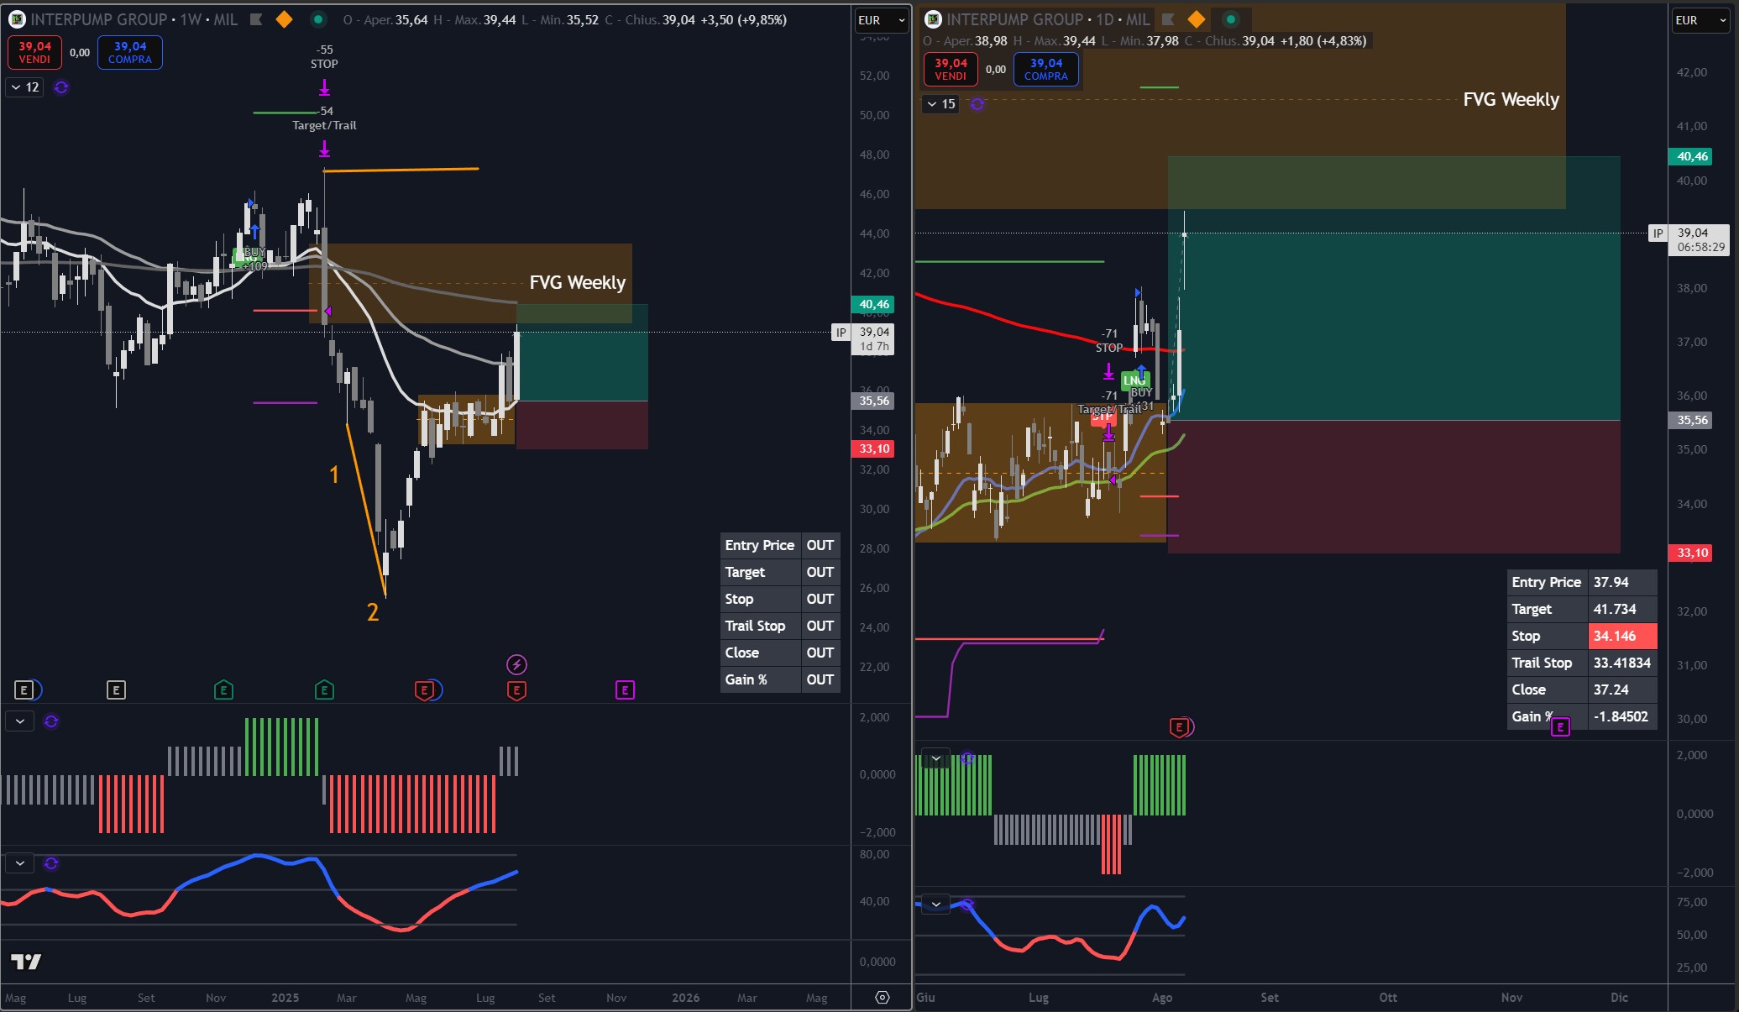This screenshot has width=1739, height=1012.
Task: Click the magenta E earnings marker near Nov
Action: [625, 690]
